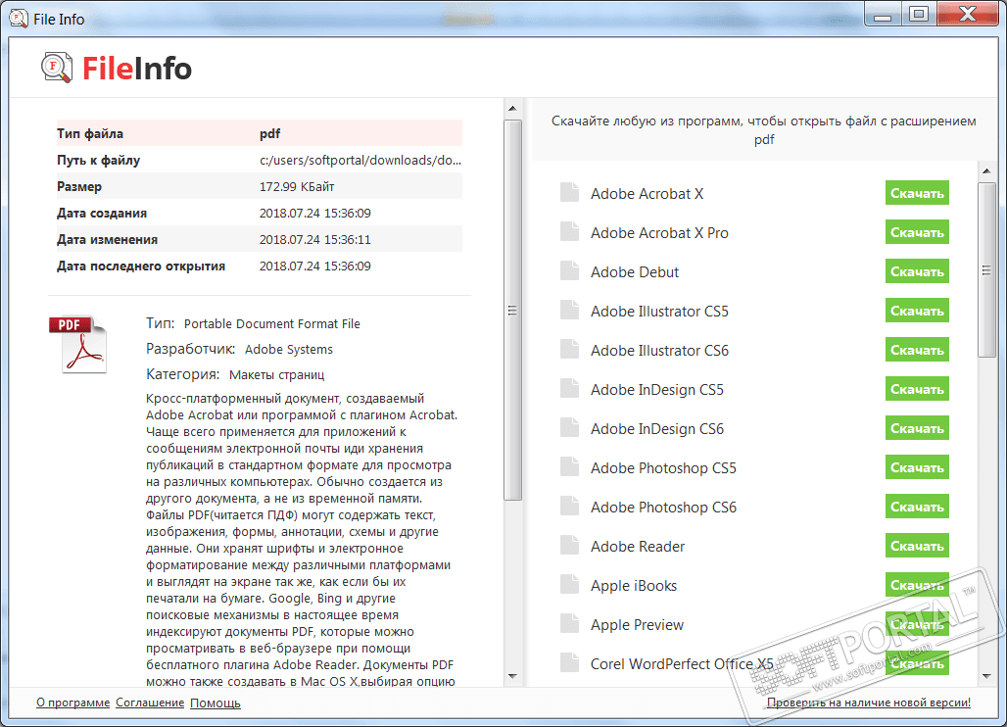Image resolution: width=1007 pixels, height=727 pixels.
Task: Maximize the File Info window
Action: pos(919,14)
